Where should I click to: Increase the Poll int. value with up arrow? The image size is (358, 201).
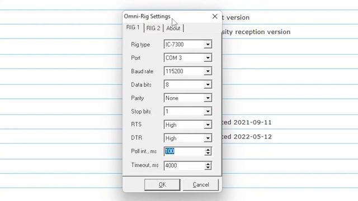[208, 150]
